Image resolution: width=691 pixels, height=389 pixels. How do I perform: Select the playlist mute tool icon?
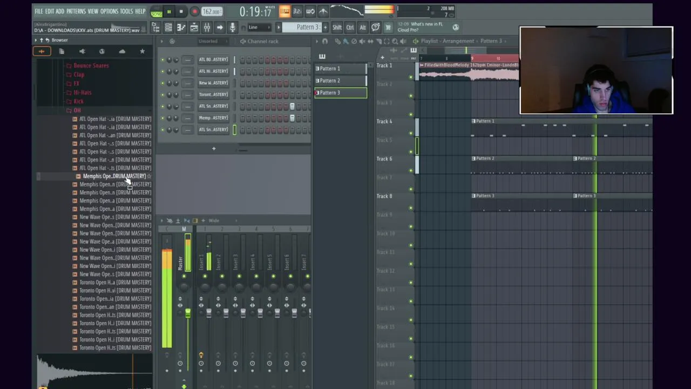tap(362, 41)
